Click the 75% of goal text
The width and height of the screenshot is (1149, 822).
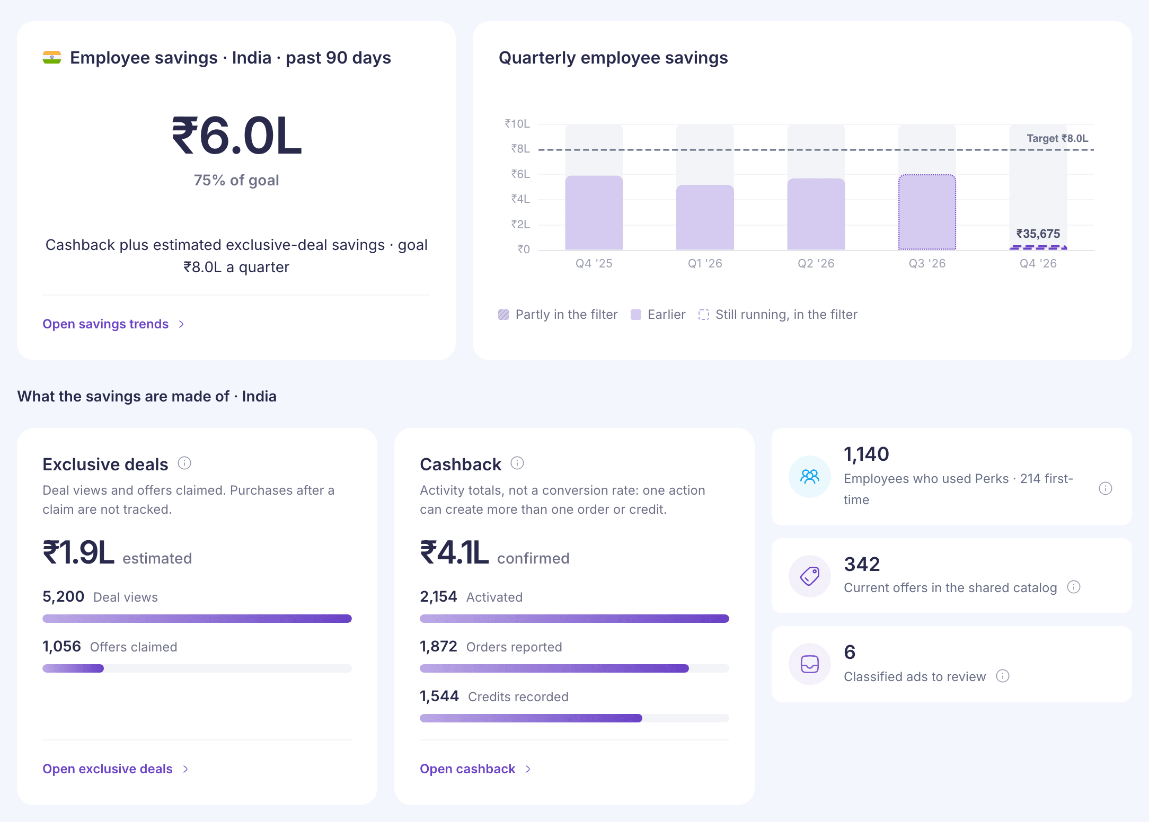[x=236, y=180]
